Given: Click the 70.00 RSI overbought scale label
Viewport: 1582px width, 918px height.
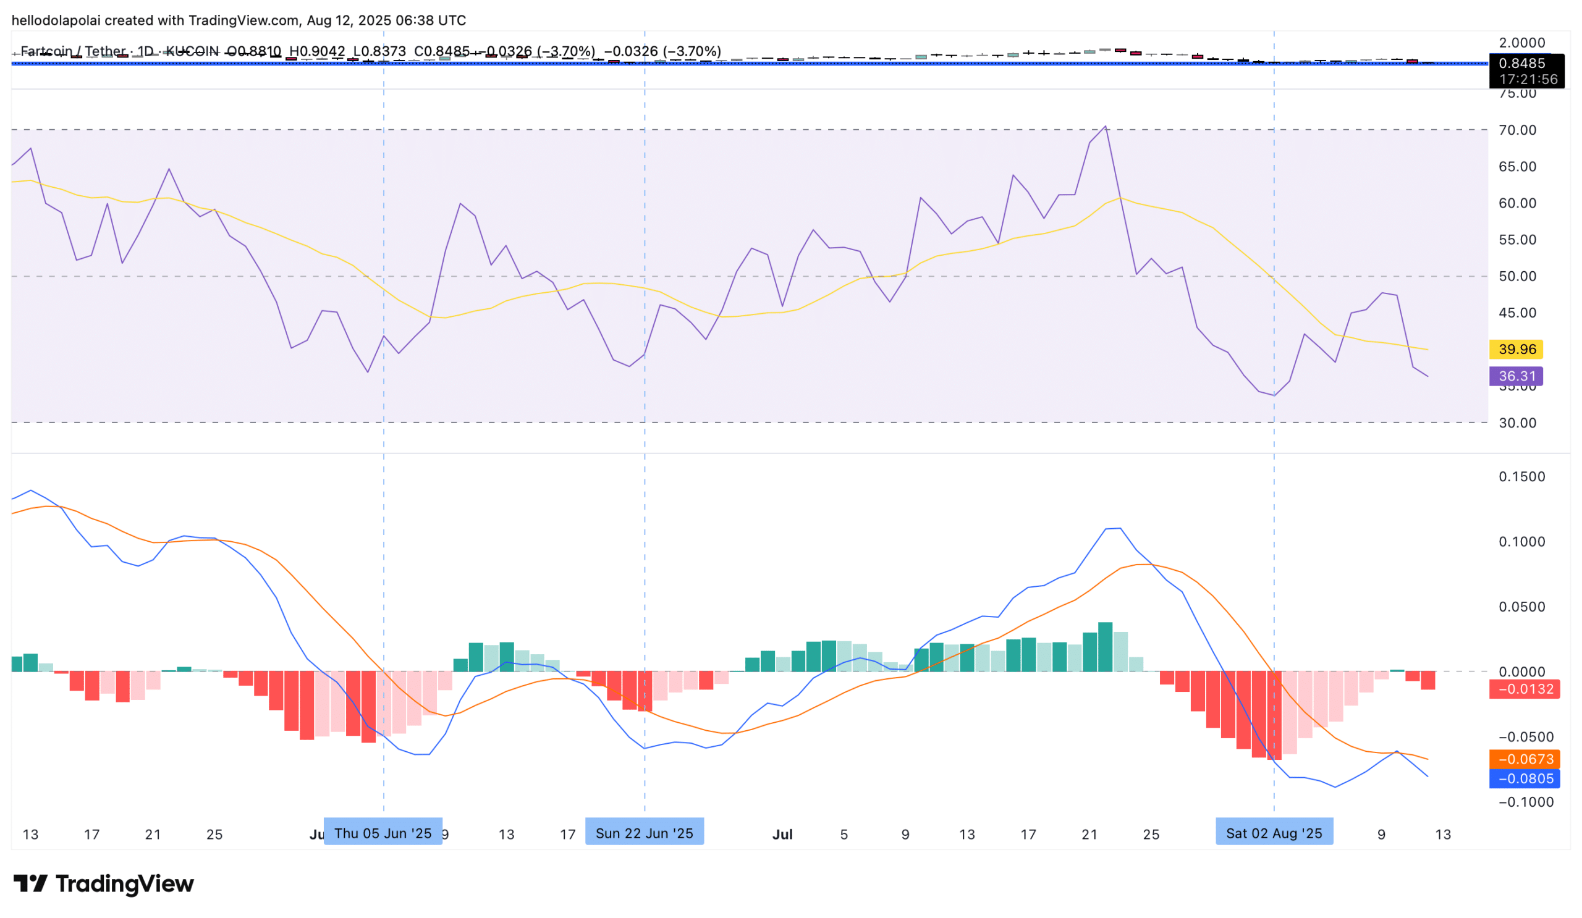Looking at the screenshot, I should (1517, 130).
